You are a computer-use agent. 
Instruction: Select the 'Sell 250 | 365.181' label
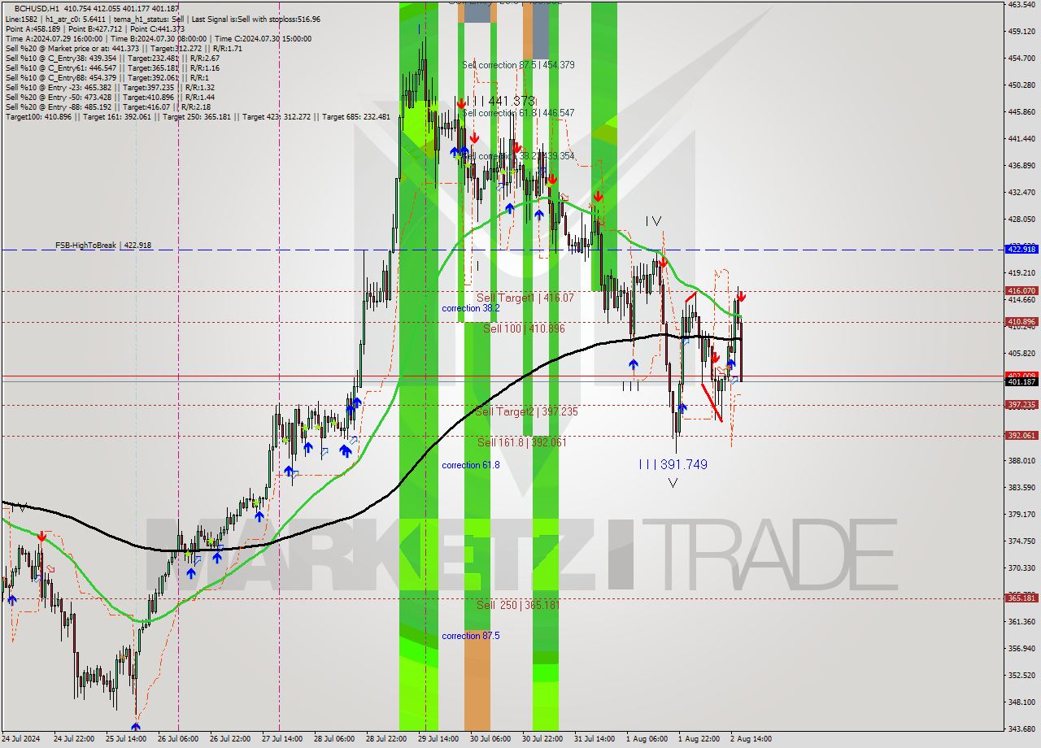(518, 605)
